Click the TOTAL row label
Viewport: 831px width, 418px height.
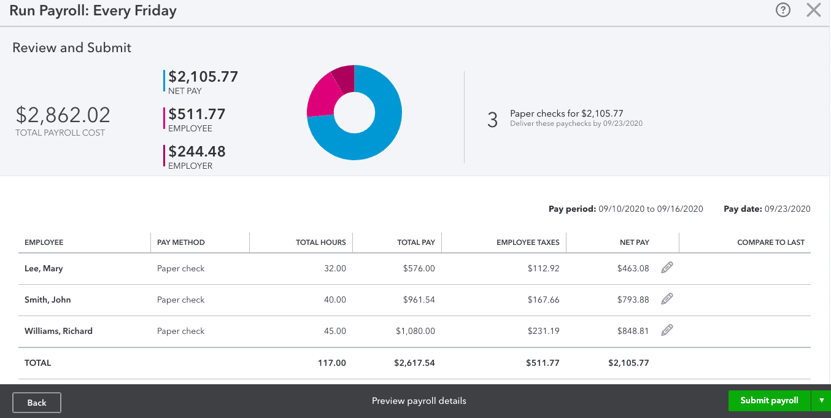pos(38,363)
